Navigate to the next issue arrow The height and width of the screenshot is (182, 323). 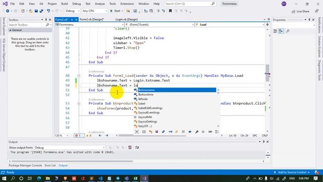click(x=106, y=135)
